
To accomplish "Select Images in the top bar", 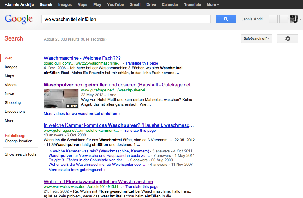I will (x=65, y=4).
